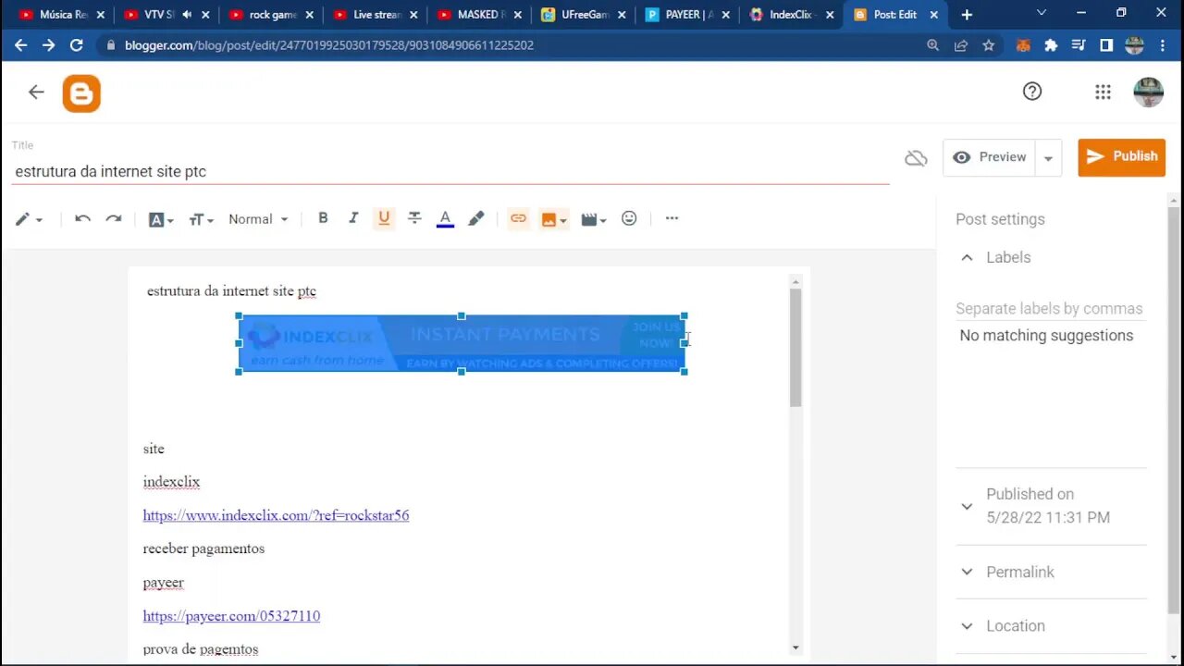Open the media control icon
This screenshot has width=1184, height=666.
point(1079,45)
